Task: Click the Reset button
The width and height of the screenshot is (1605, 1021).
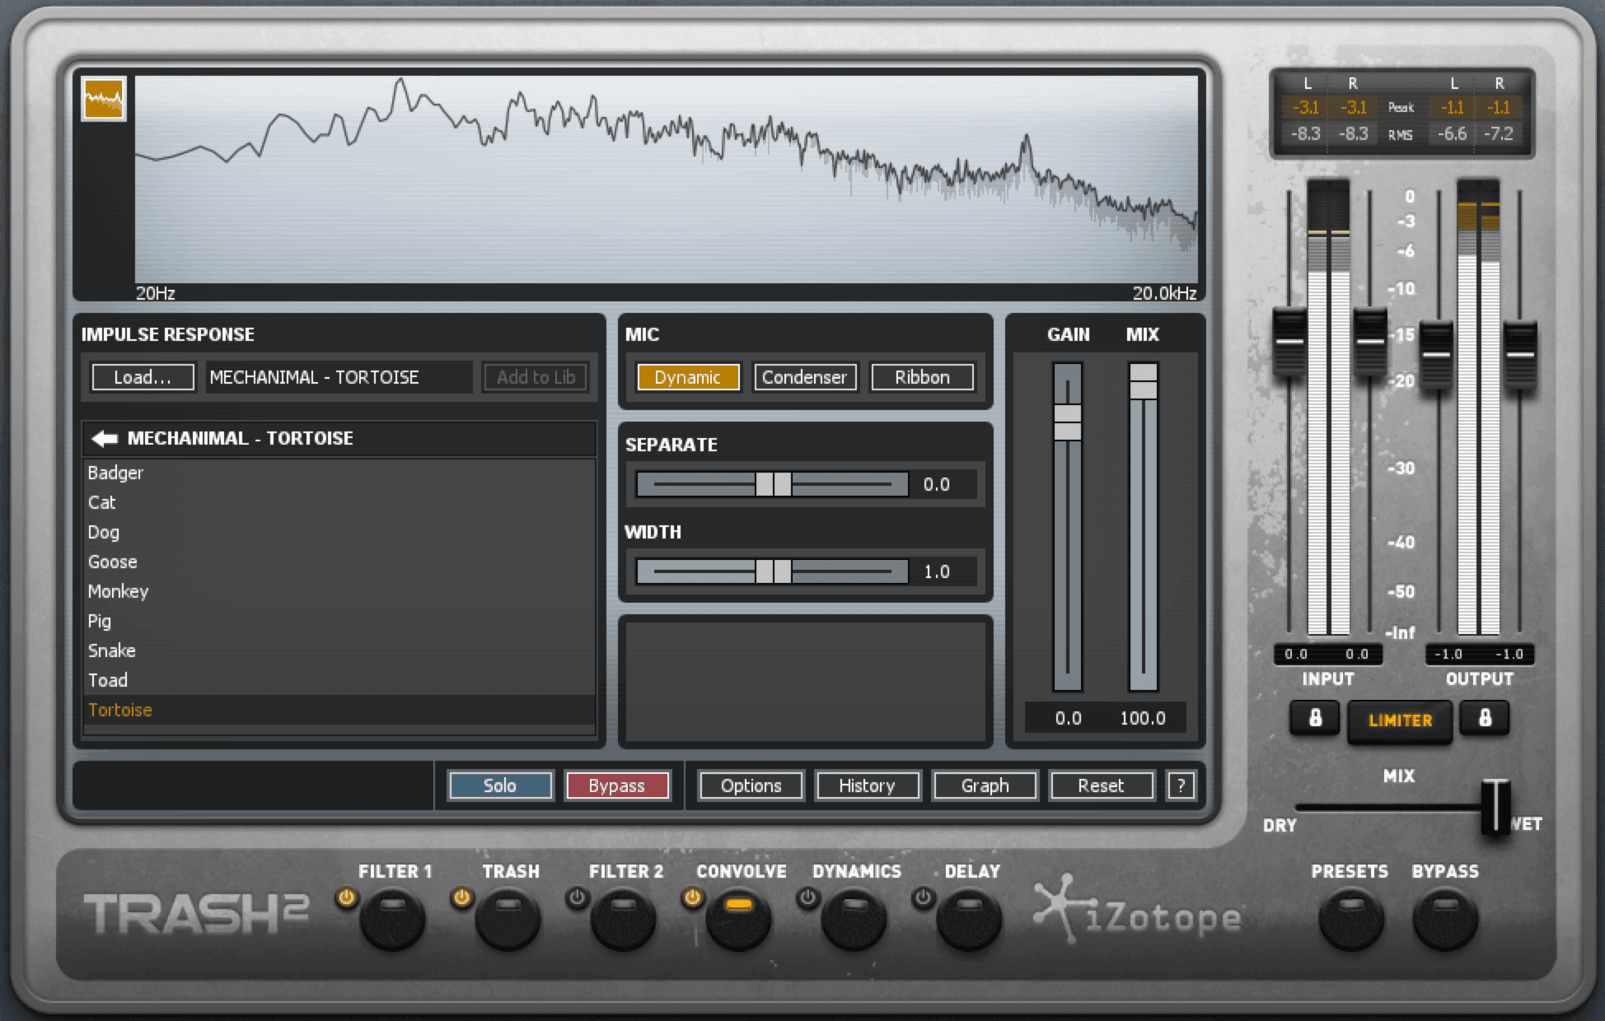Action: point(1102,786)
